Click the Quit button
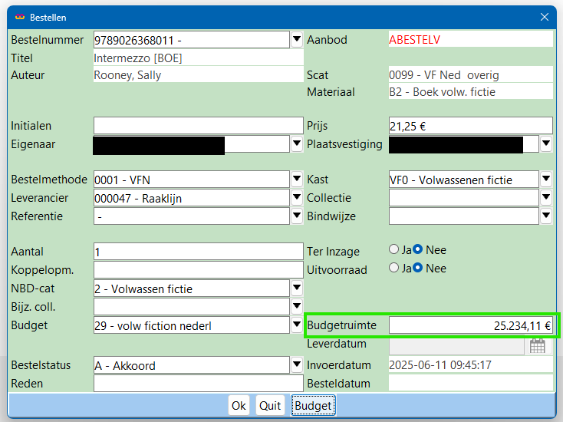 coord(270,405)
